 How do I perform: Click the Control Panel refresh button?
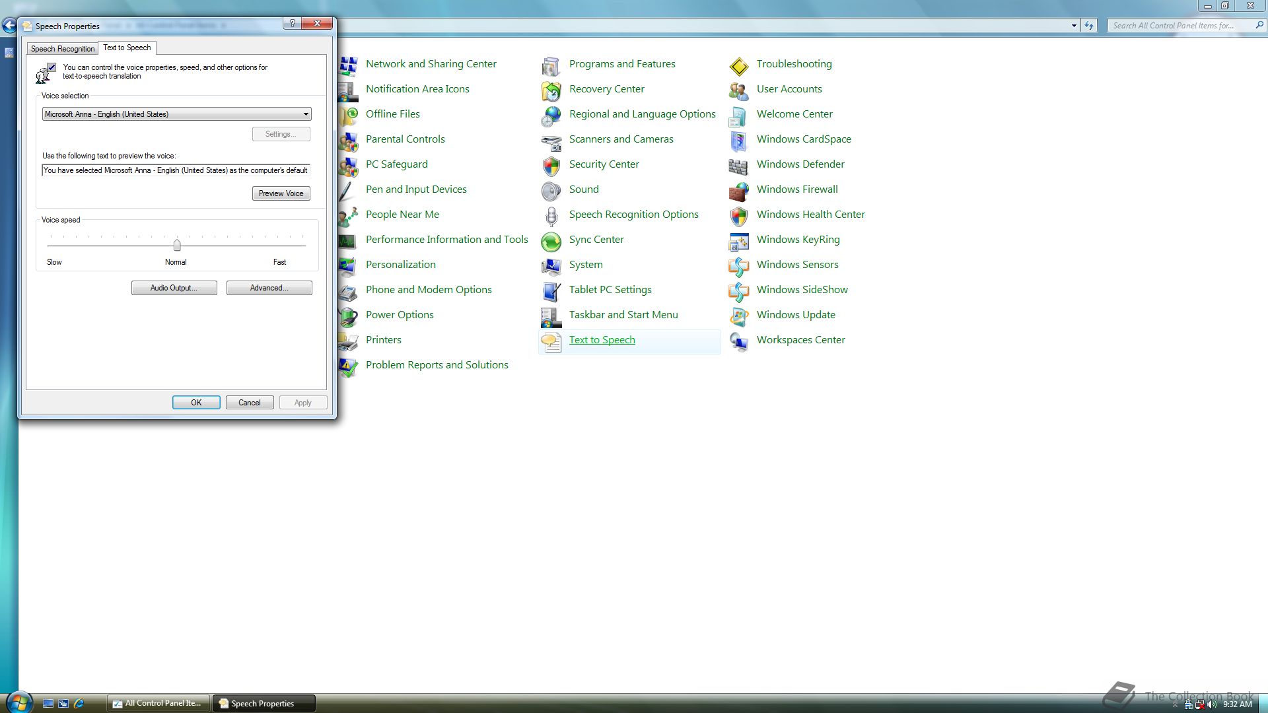[1088, 25]
